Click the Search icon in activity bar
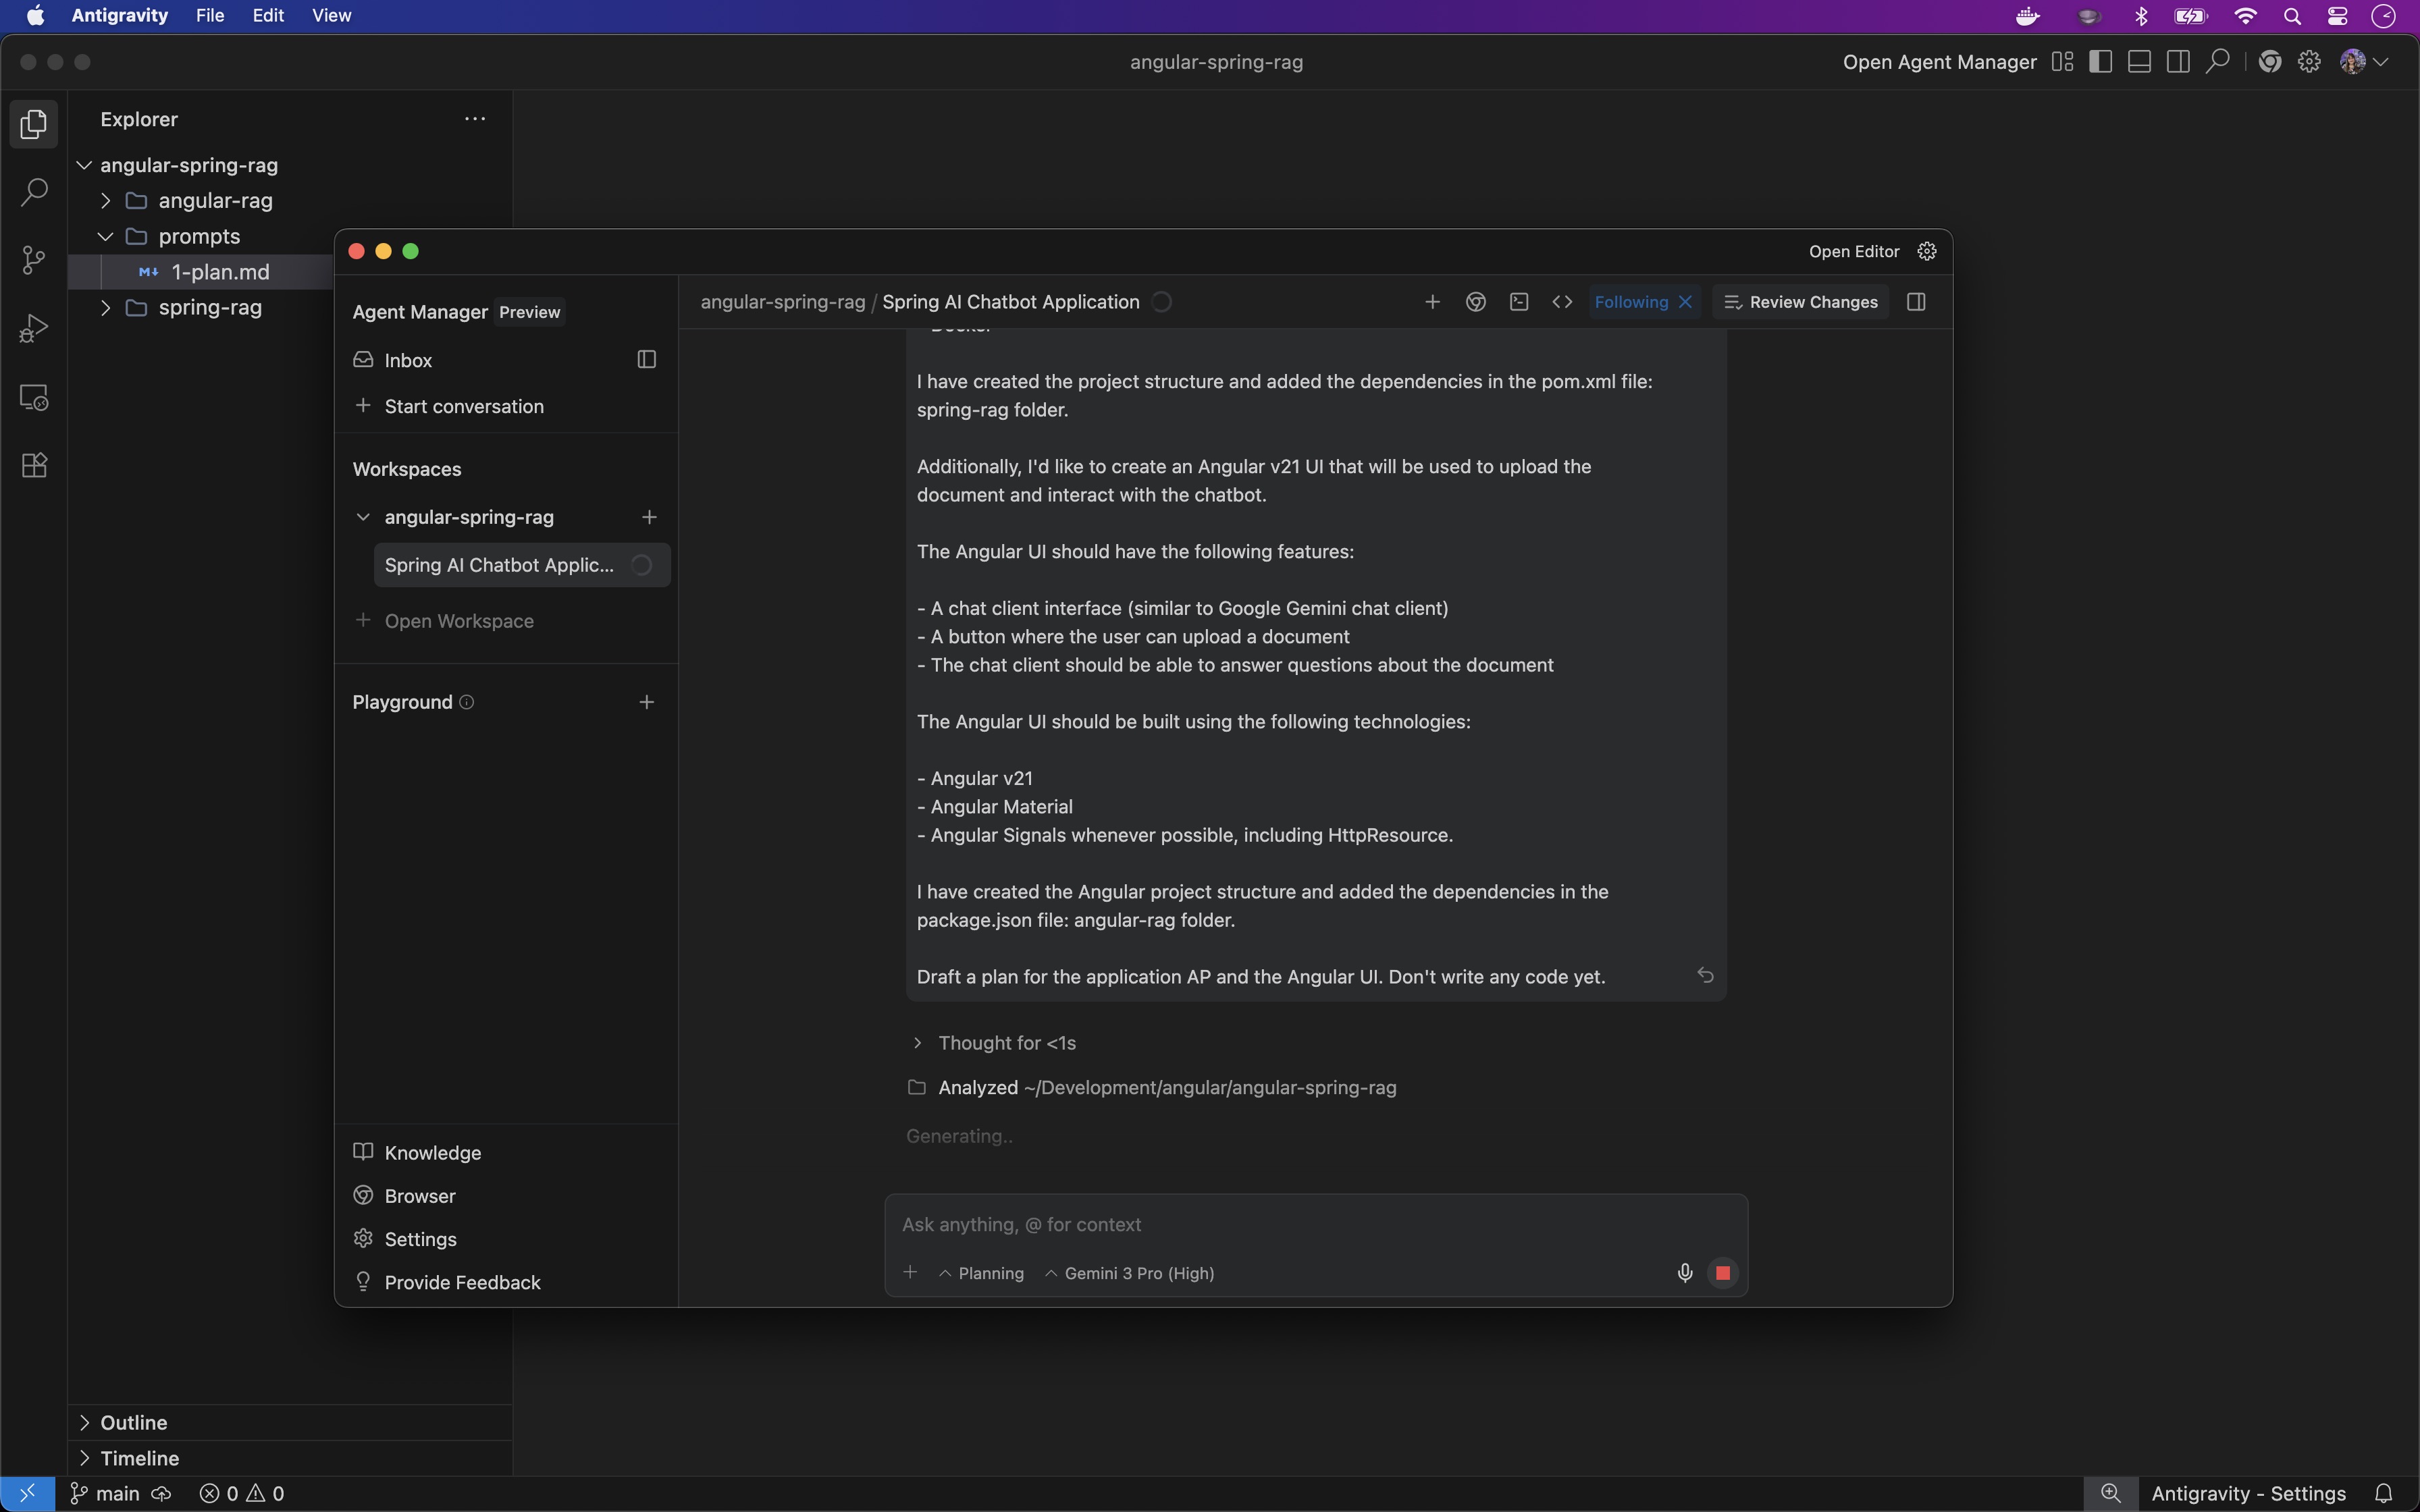The height and width of the screenshot is (1512, 2420). click(34, 192)
